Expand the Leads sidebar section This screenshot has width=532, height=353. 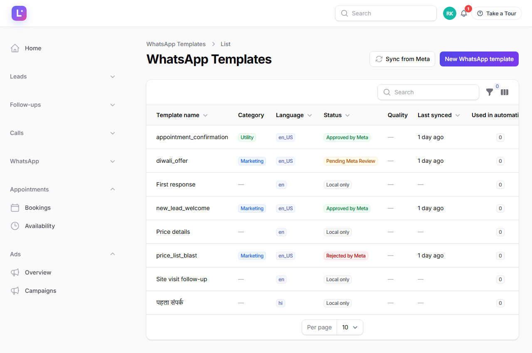pyautogui.click(x=62, y=76)
